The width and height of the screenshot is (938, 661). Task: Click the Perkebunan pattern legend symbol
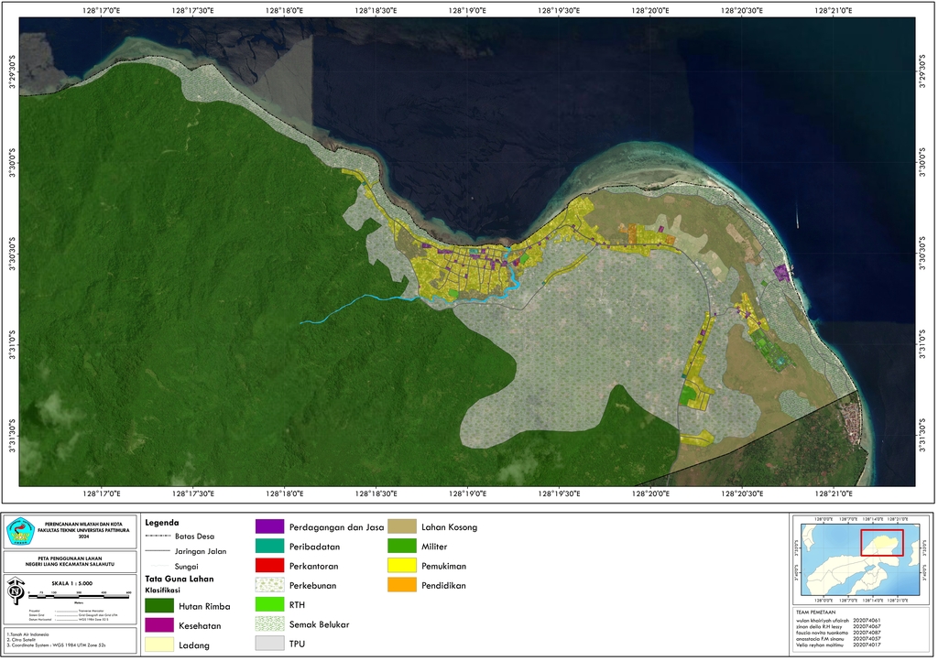pyautogui.click(x=268, y=585)
